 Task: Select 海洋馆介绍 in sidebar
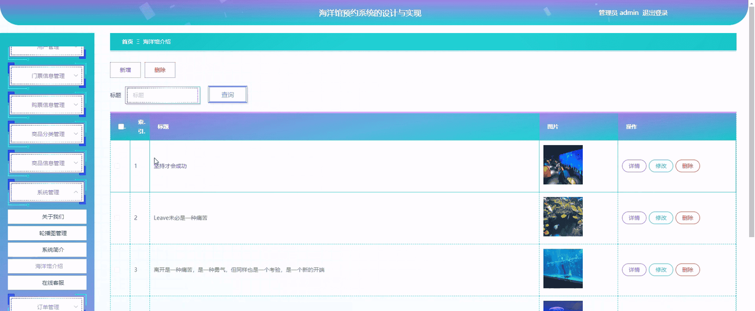tap(47, 266)
